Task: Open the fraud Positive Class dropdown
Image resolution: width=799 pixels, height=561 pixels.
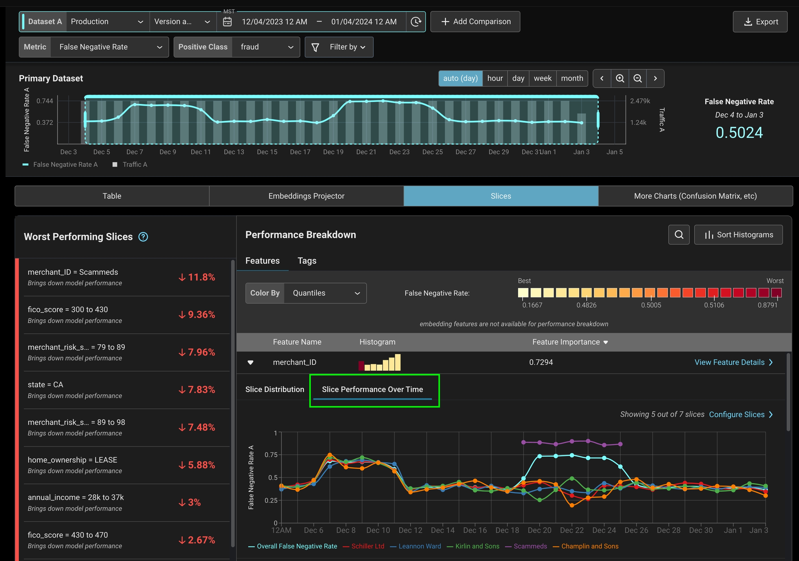Action: 266,47
